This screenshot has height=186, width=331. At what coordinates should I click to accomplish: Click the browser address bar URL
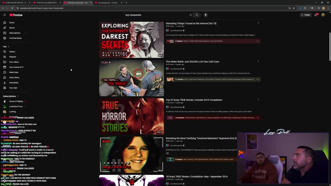coord(42,8)
